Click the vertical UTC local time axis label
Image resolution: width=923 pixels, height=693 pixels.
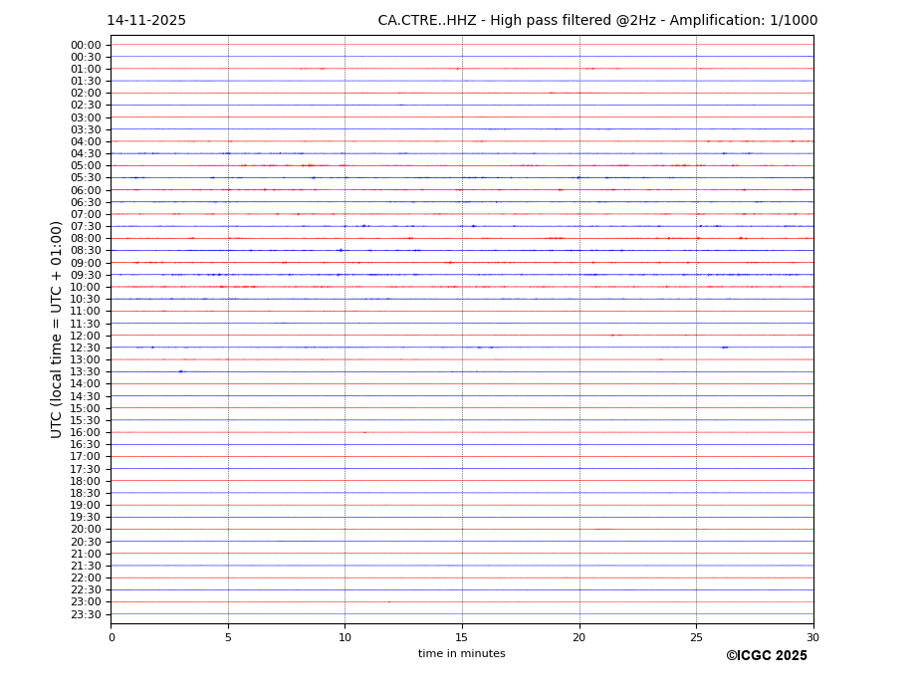tap(57, 329)
